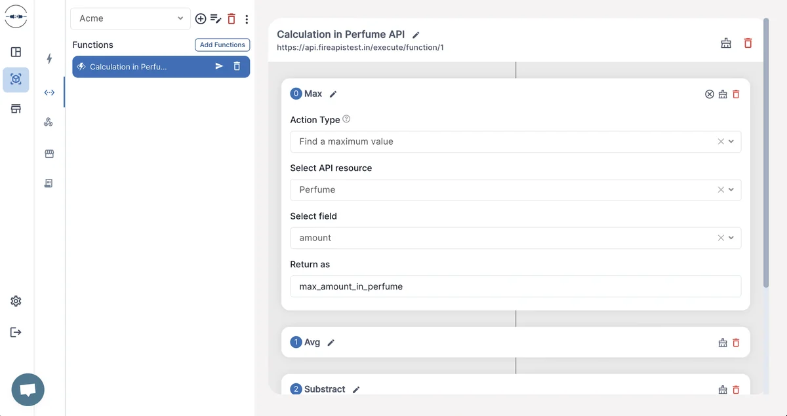Expand the Action Type dropdown
The height and width of the screenshot is (416, 787).
point(731,142)
